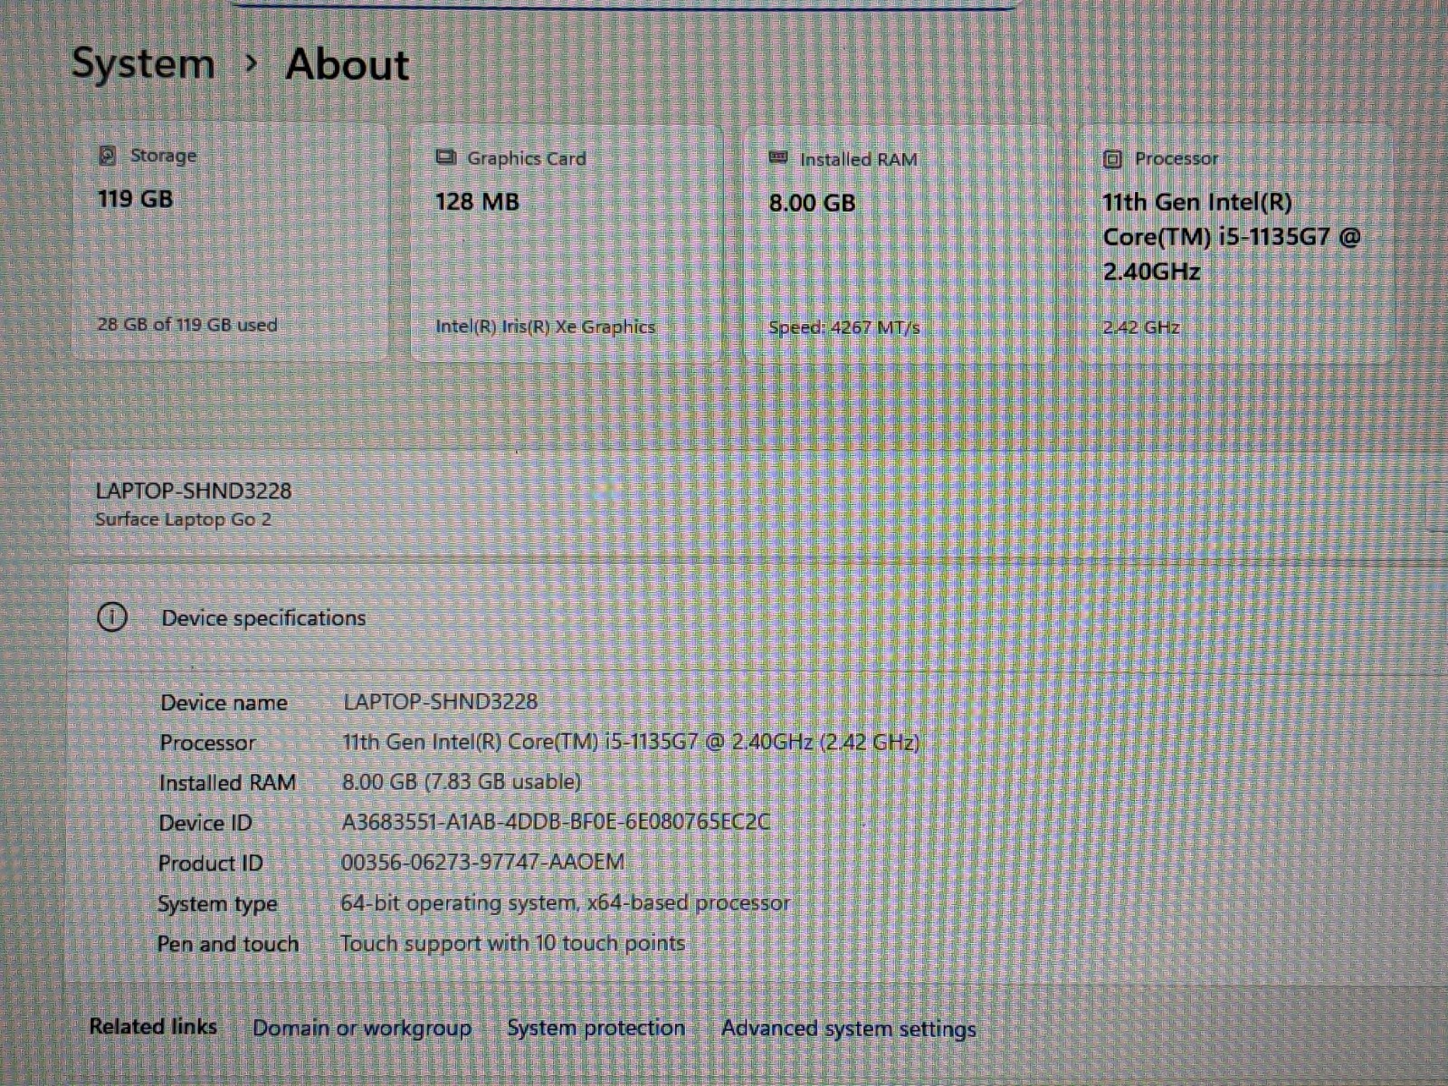Click the Graphics Card icon
The height and width of the screenshot is (1086, 1448).
(445, 157)
